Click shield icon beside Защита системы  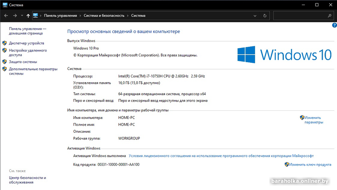pyautogui.click(x=5, y=62)
